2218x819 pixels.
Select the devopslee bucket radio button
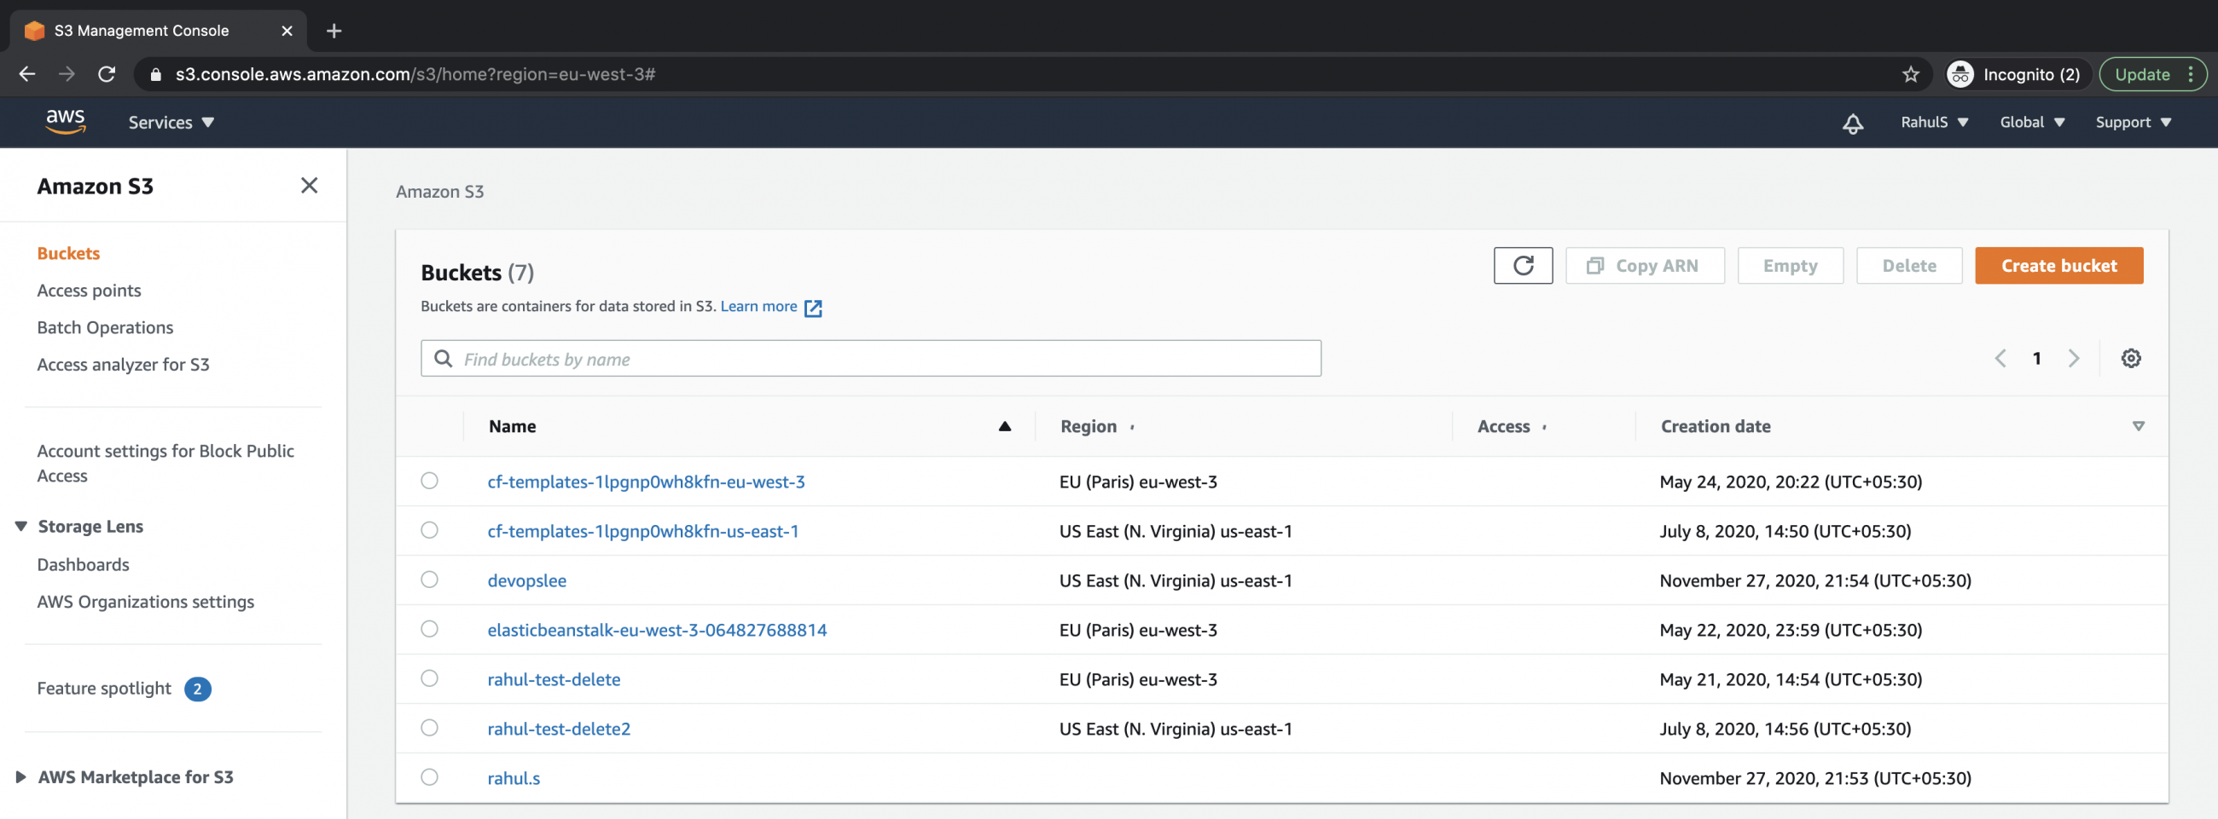[x=430, y=580]
